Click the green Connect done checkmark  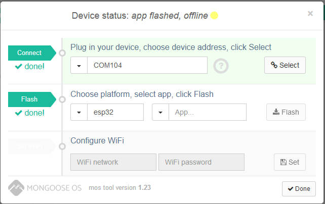click(x=19, y=66)
